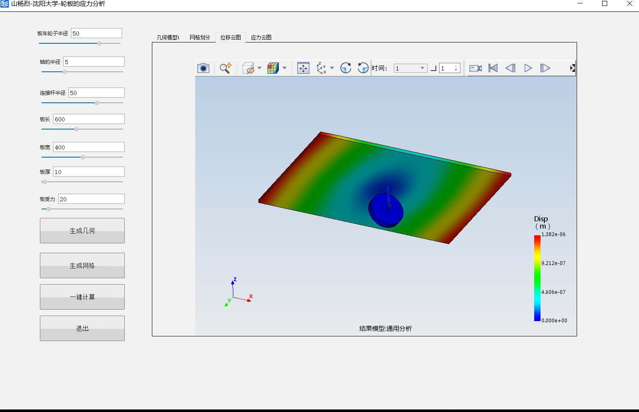This screenshot has width=639, height=412.
Task: Click the 连接杆半径 slider handle
Action: point(97,103)
